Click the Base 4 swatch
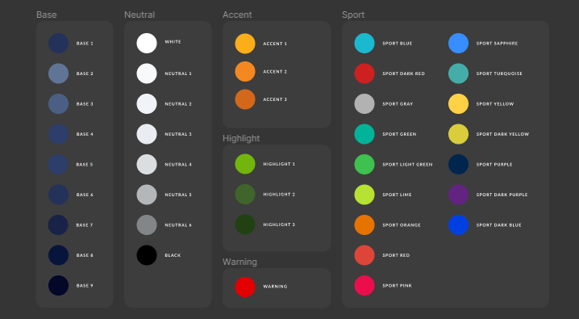This screenshot has width=579, height=319. 58,134
